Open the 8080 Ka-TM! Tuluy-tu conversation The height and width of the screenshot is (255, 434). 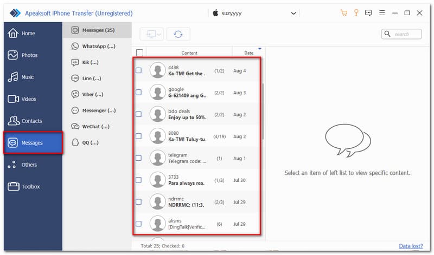196,136
